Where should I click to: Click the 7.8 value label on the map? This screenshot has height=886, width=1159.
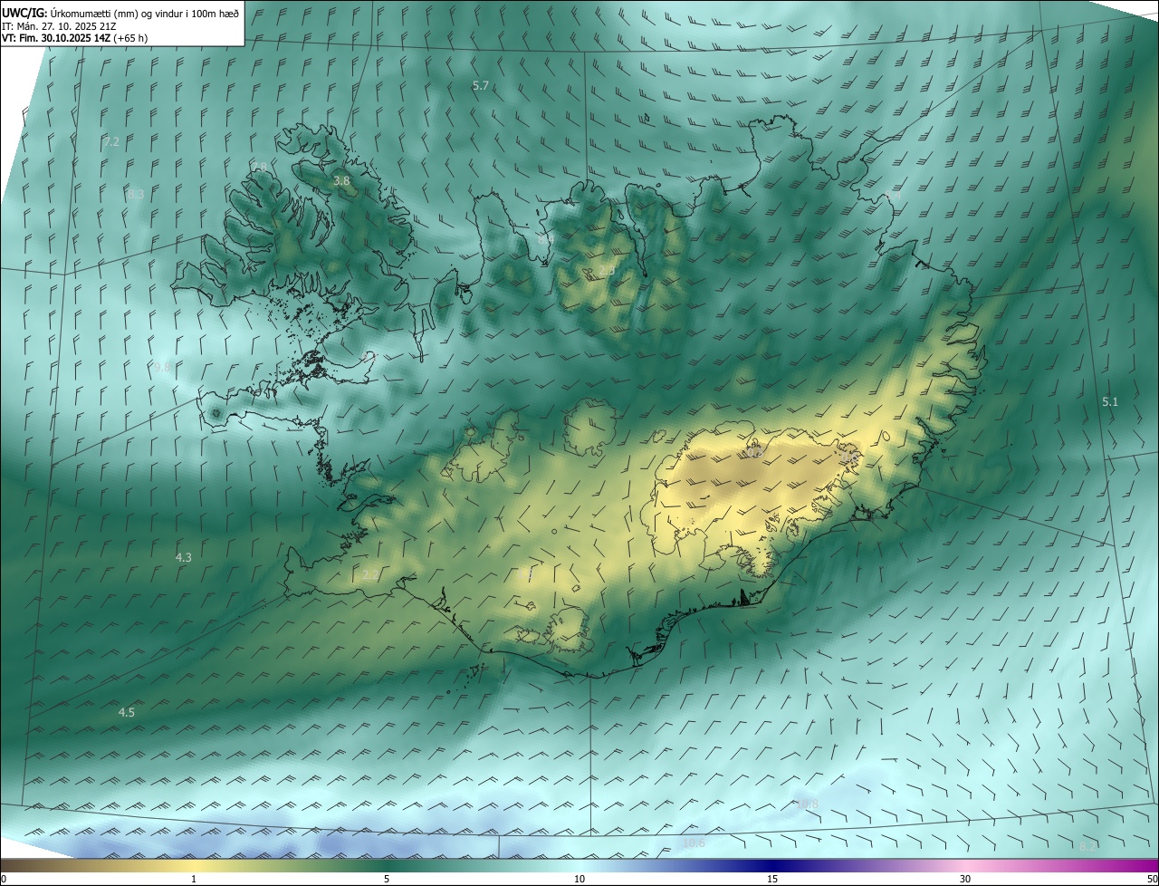pos(260,167)
